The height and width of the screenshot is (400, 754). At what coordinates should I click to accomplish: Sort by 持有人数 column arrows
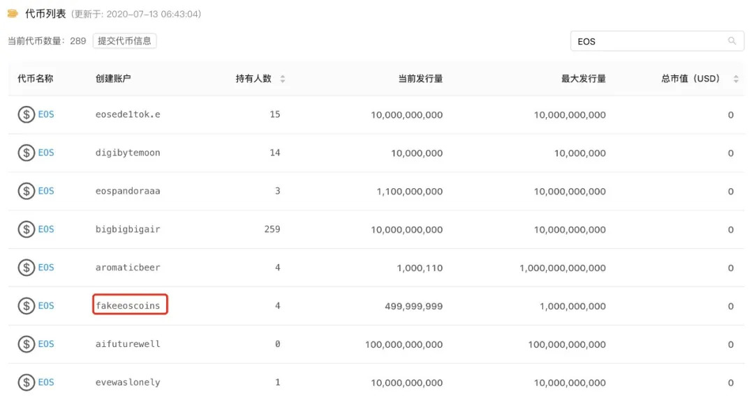pyautogui.click(x=283, y=79)
